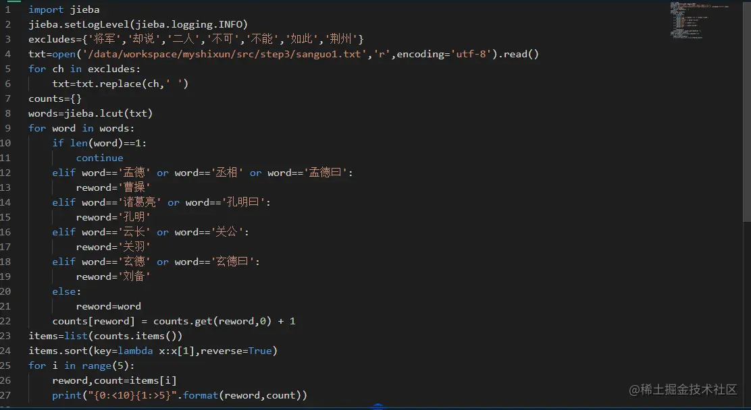Click the 'for ch in excludes:' line
Viewport: 751px width, 410px height.
(x=84, y=69)
